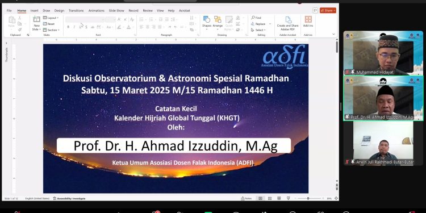Align text left in Paragraph group
Image resolution: width=426 pixels, height=213 pixels.
(141, 27)
